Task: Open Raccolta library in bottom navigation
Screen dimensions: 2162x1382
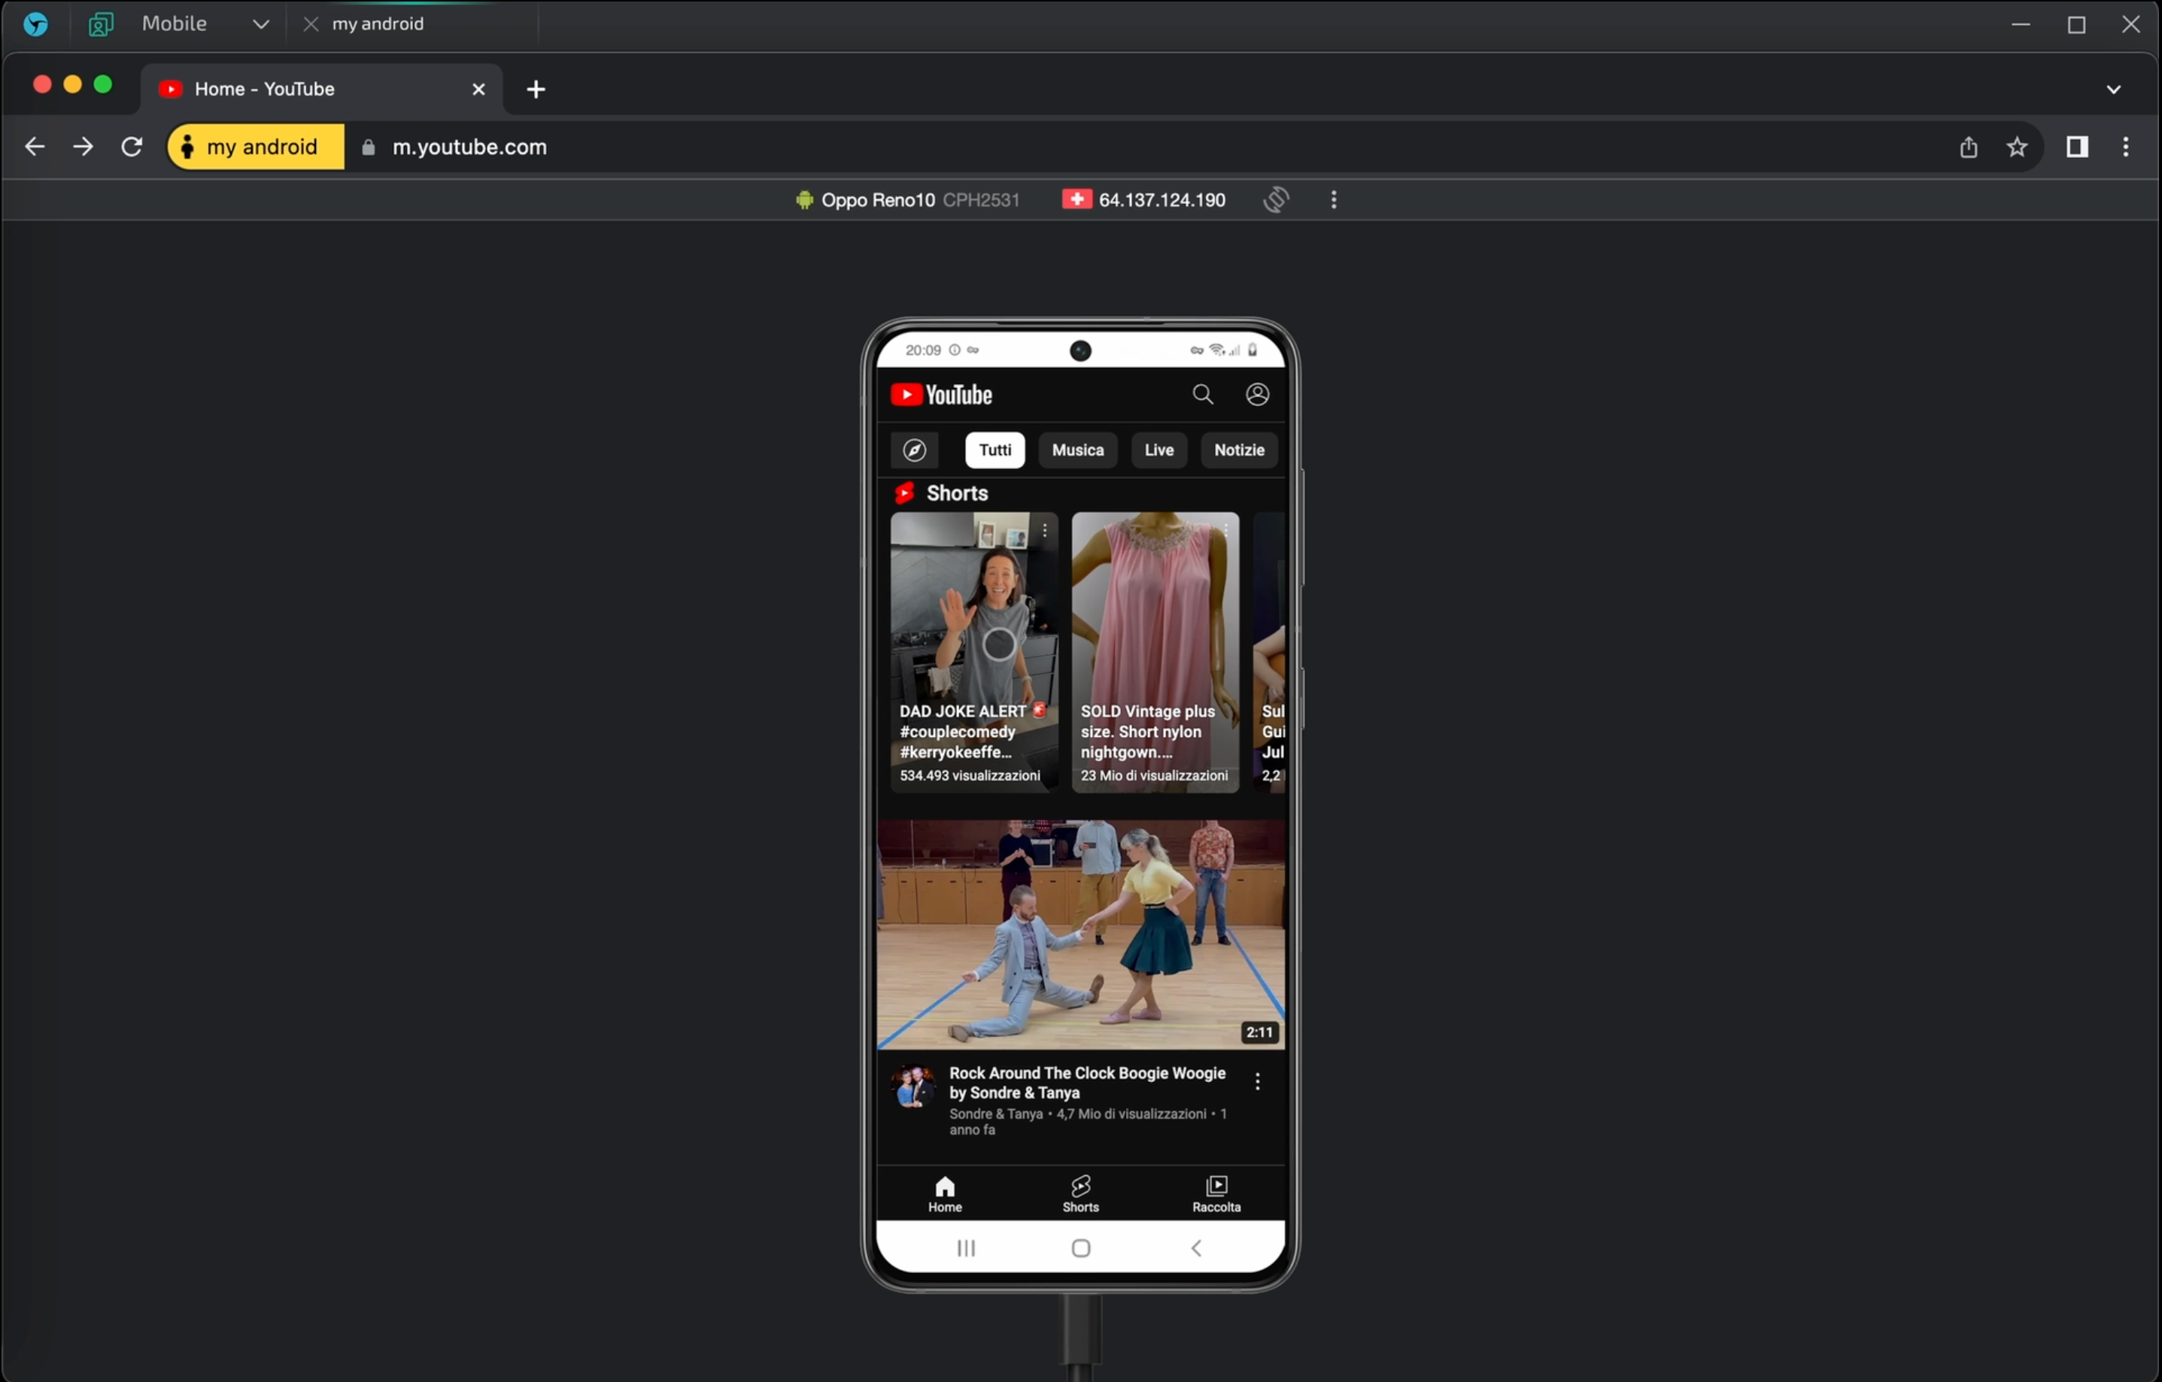Action: point(1216,1193)
